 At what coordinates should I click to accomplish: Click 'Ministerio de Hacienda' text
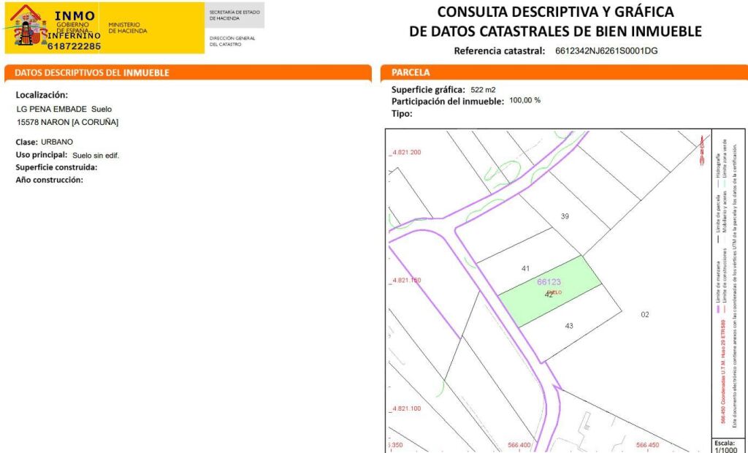[x=128, y=28]
